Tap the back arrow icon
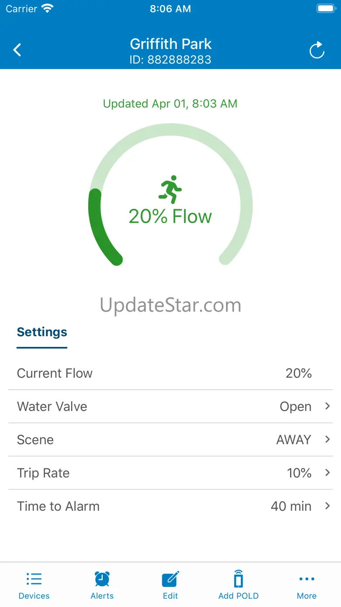Viewport: 341px width, 607px height. tap(17, 50)
